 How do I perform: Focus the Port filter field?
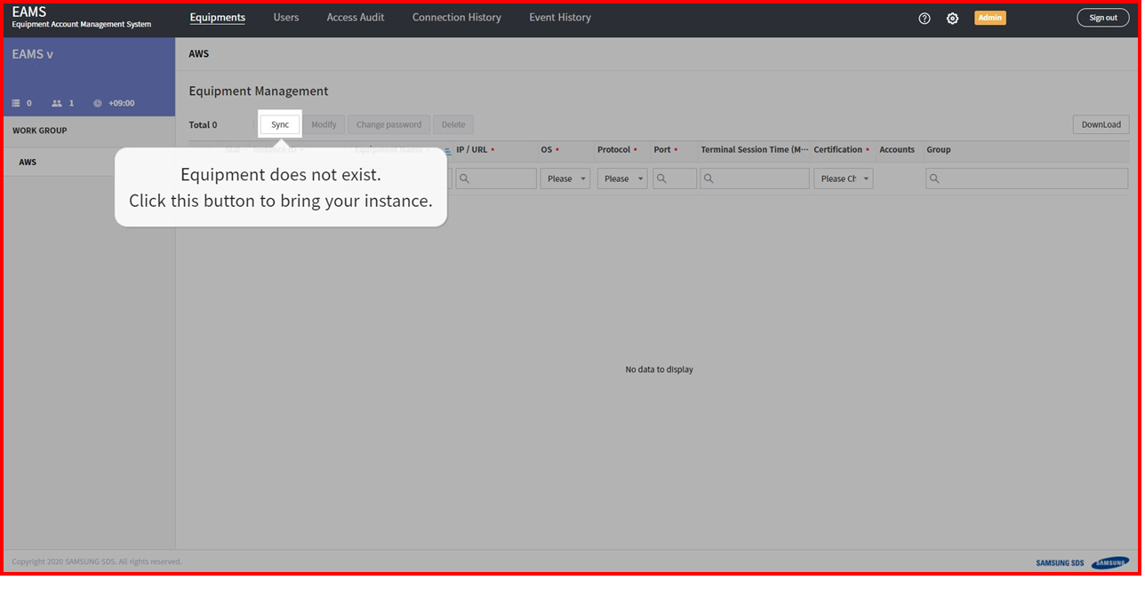tap(676, 179)
